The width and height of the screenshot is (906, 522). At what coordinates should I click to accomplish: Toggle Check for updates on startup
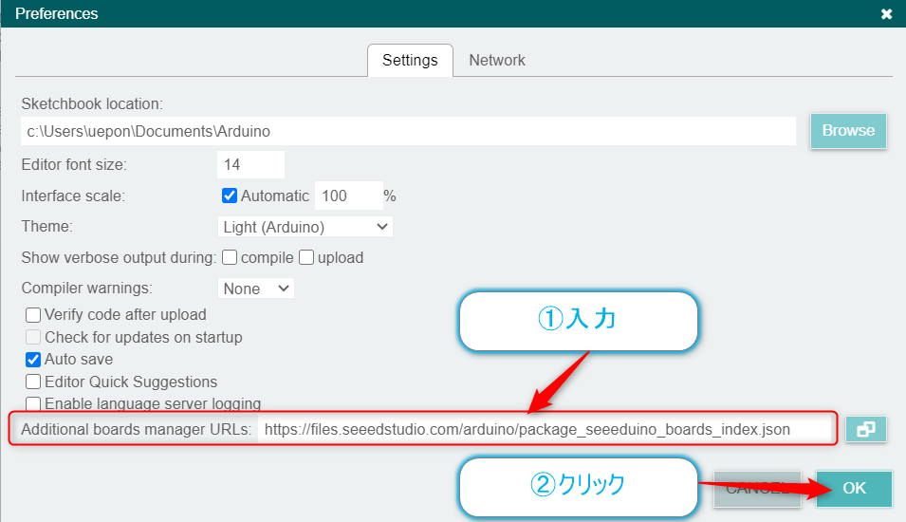[33, 337]
